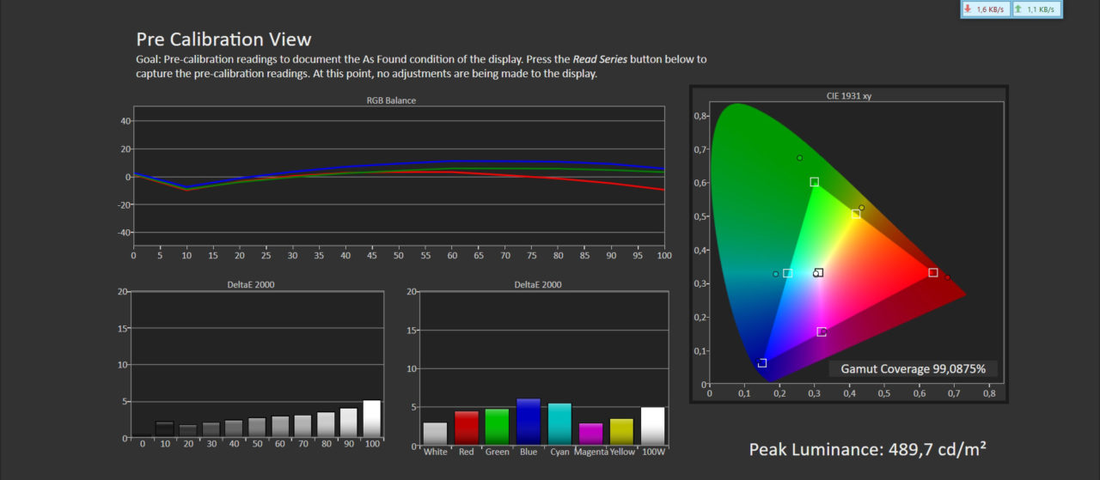1100x480 pixels.
Task: Select the white point marker in CIE diagram
Action: (x=819, y=273)
